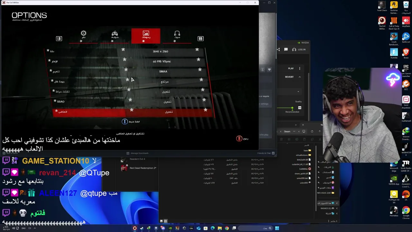This screenshot has height=232, width=412.
Task: Select the bink2w64.dll file
Action: [x=304, y=159]
